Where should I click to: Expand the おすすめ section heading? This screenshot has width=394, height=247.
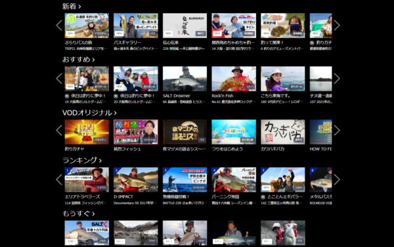point(79,60)
